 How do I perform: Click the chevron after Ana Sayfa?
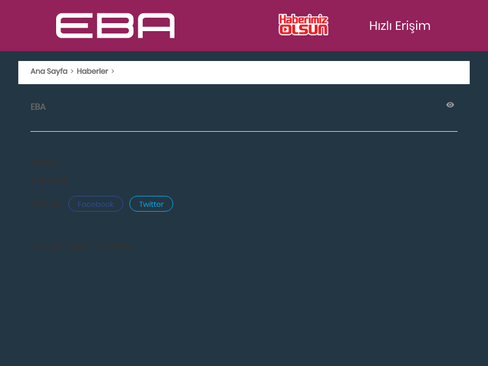pos(72,71)
